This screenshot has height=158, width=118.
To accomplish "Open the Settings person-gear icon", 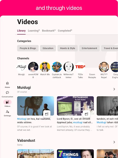I will point(7,112).
